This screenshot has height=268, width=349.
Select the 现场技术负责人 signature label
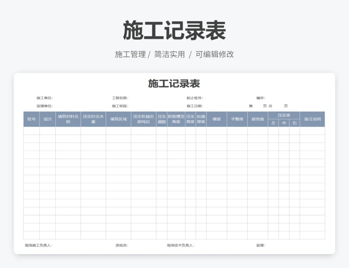(181, 245)
